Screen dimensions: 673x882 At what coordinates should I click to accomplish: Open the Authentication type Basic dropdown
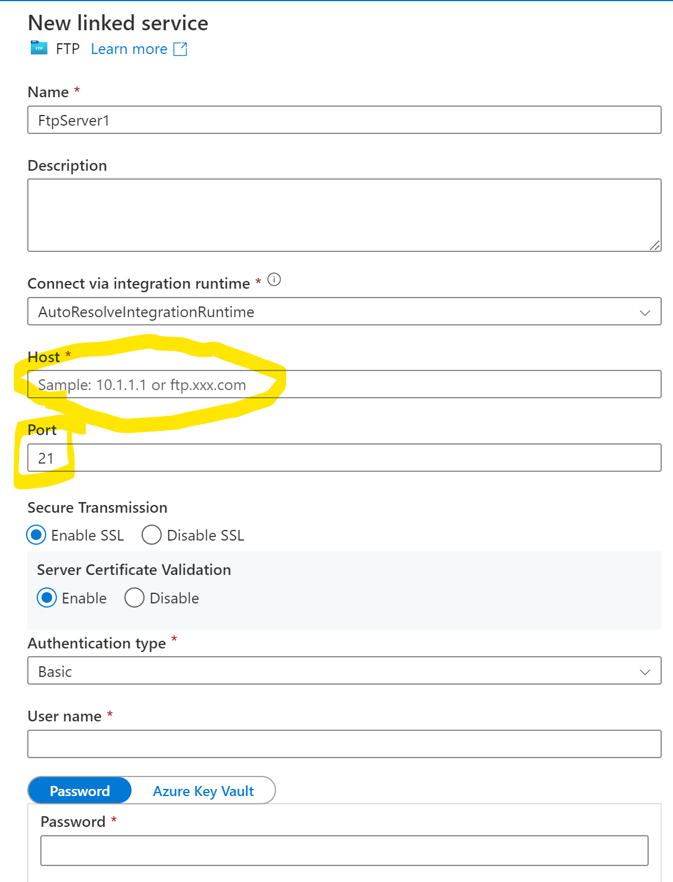(x=344, y=670)
